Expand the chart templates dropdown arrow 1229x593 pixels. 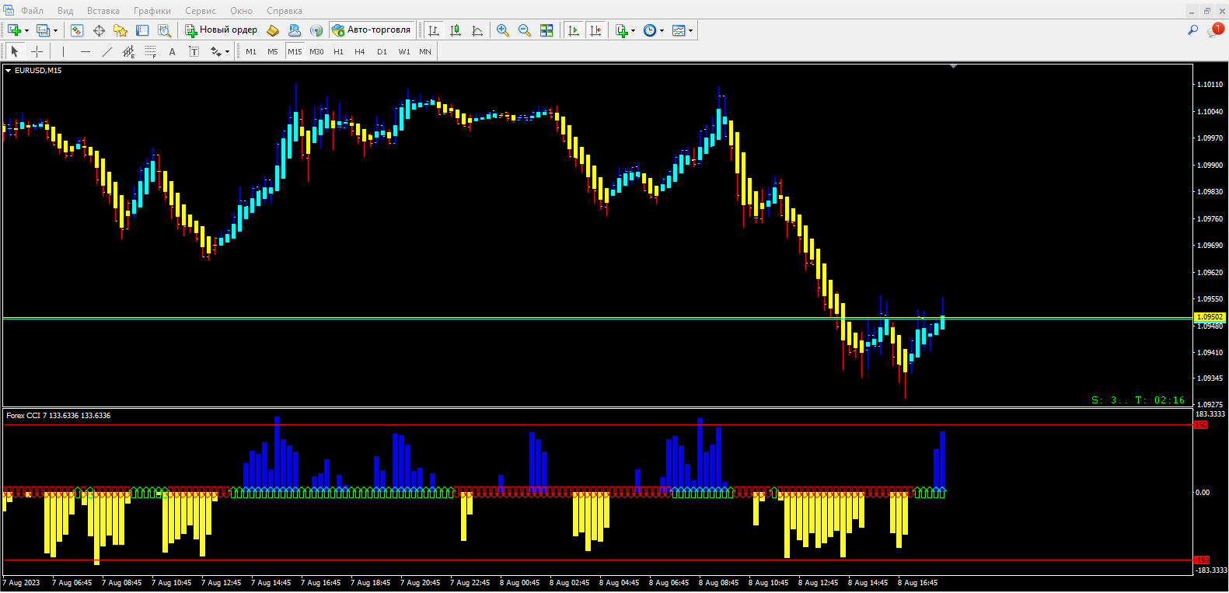[x=690, y=31]
